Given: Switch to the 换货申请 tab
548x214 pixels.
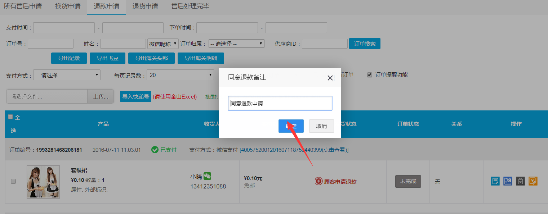Looking at the screenshot, I should point(68,6).
